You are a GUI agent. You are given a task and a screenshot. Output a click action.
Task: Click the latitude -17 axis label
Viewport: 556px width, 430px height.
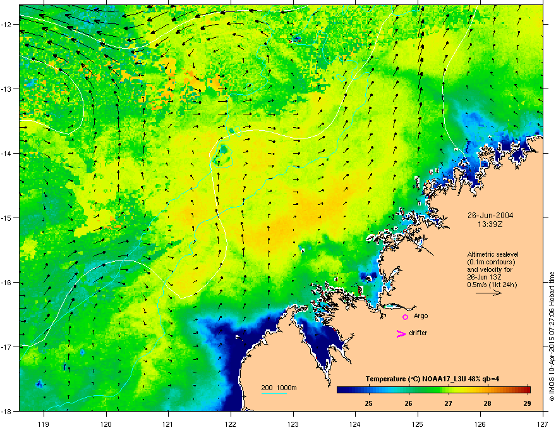(7, 347)
